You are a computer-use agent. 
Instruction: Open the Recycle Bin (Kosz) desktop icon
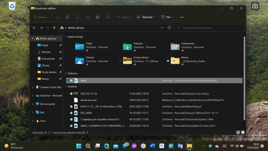(12, 8)
